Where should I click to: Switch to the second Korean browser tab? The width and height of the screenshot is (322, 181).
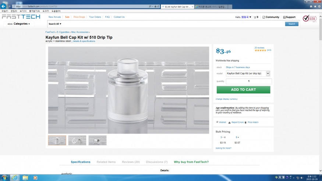tap(211, 7)
